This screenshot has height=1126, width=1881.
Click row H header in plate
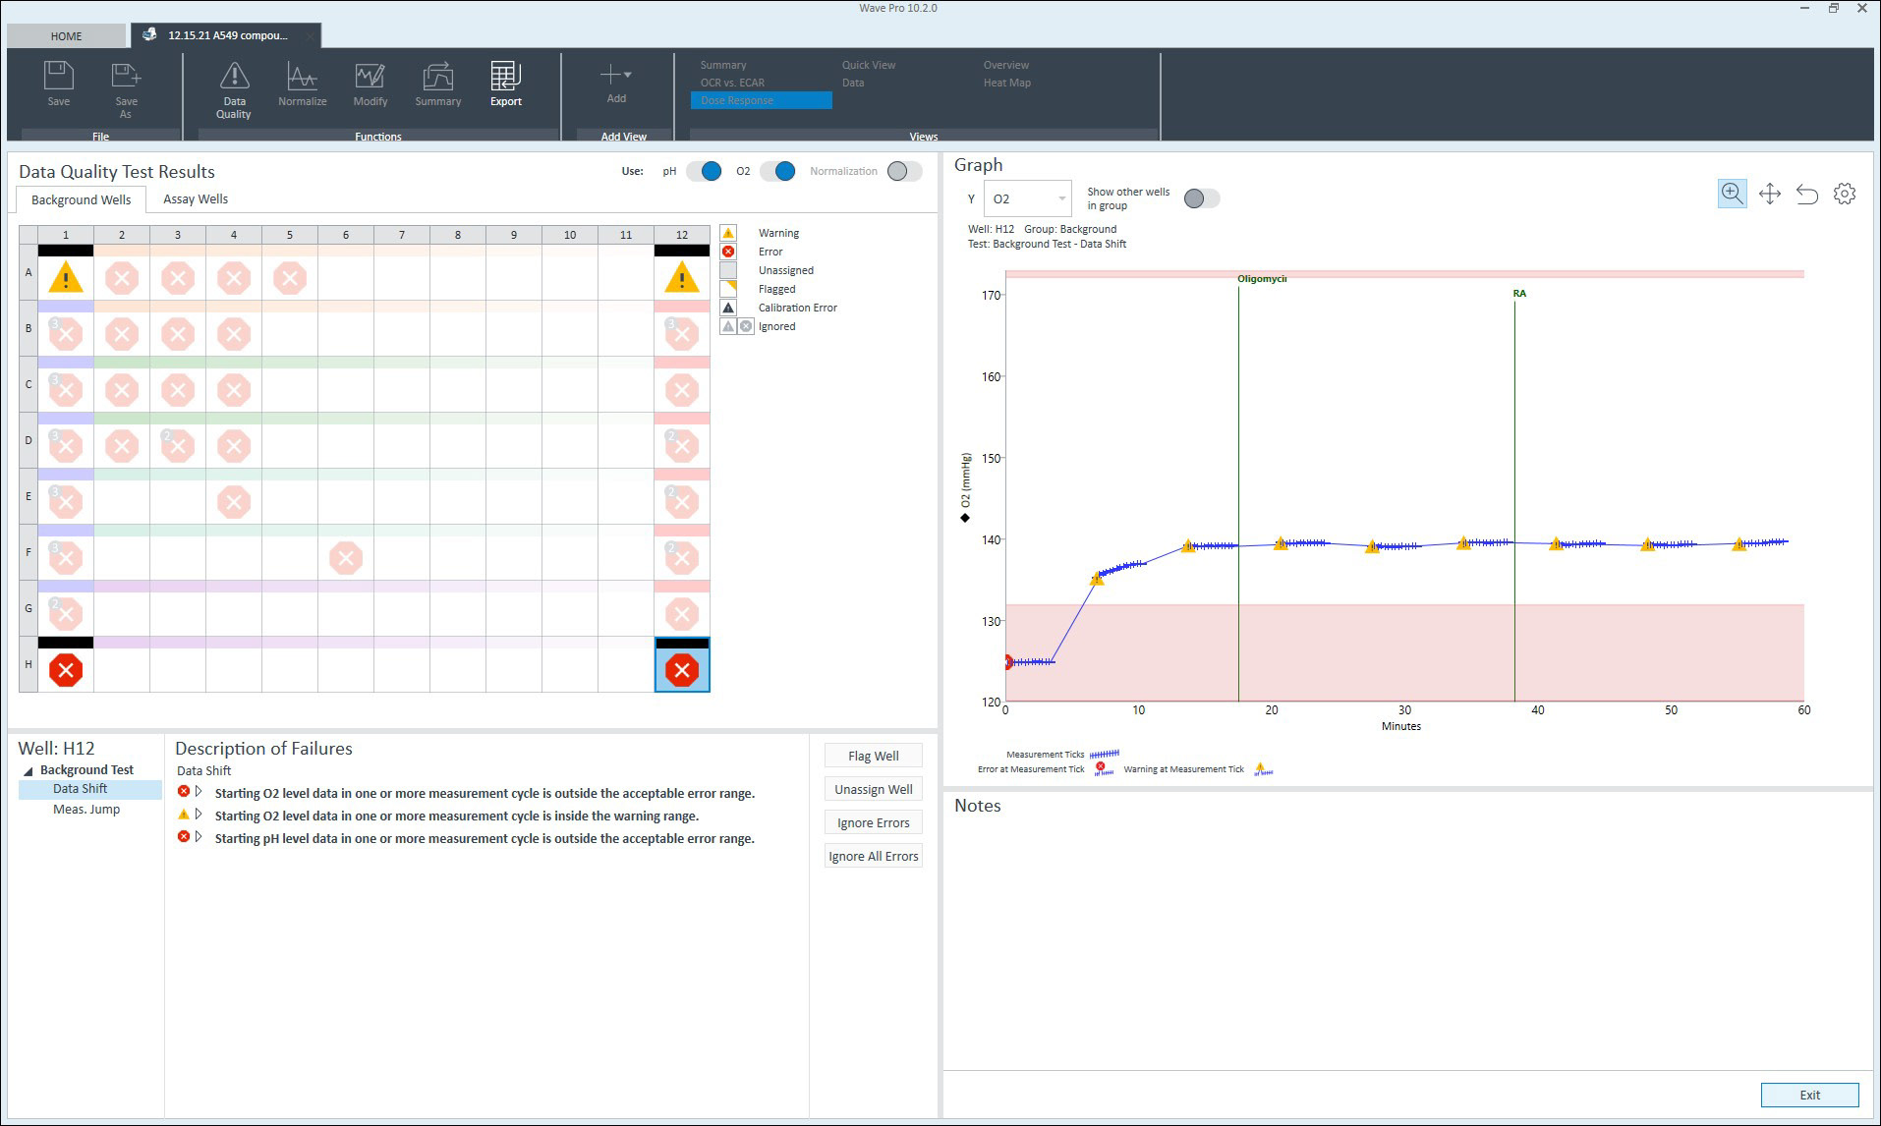28,664
